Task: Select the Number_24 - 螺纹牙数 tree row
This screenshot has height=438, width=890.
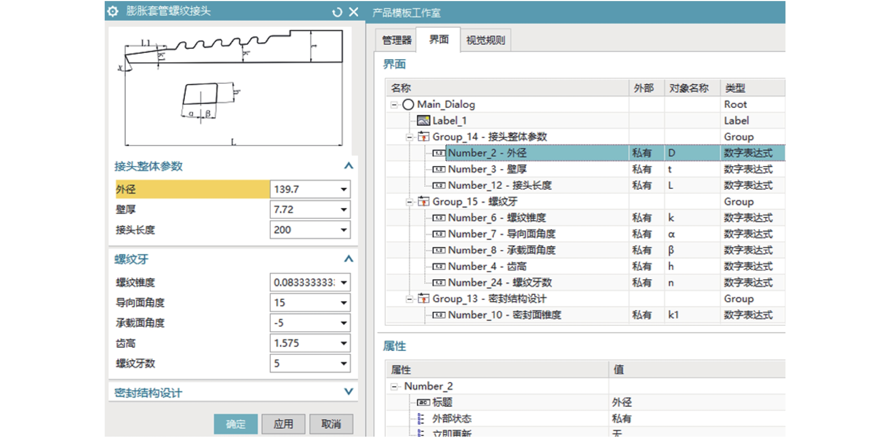Action: pos(586,282)
